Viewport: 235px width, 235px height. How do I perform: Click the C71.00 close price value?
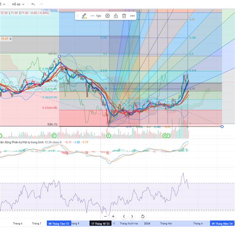point(23,13)
